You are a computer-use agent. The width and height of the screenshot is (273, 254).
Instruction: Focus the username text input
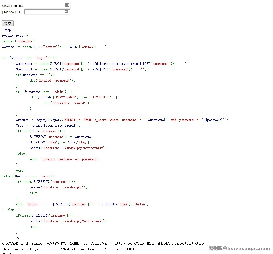coord(44,5)
